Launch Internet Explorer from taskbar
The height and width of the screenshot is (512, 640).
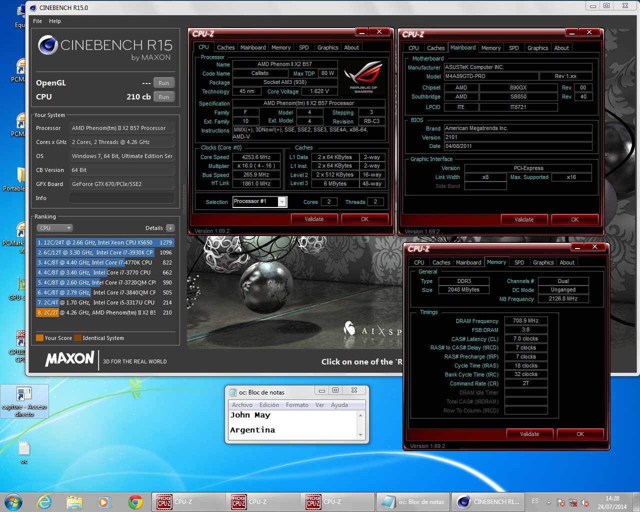click(44, 502)
